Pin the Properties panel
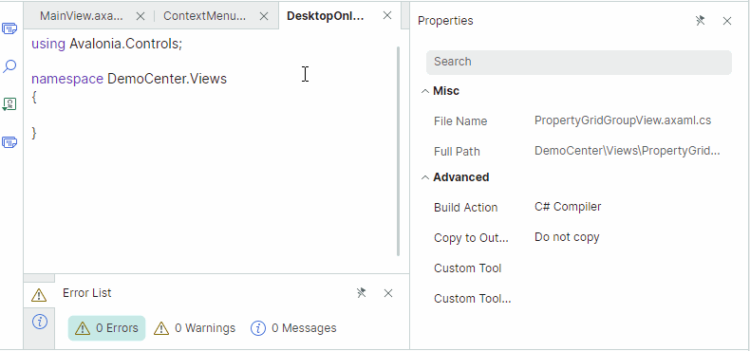Screen dimensions: 750x351 [701, 21]
